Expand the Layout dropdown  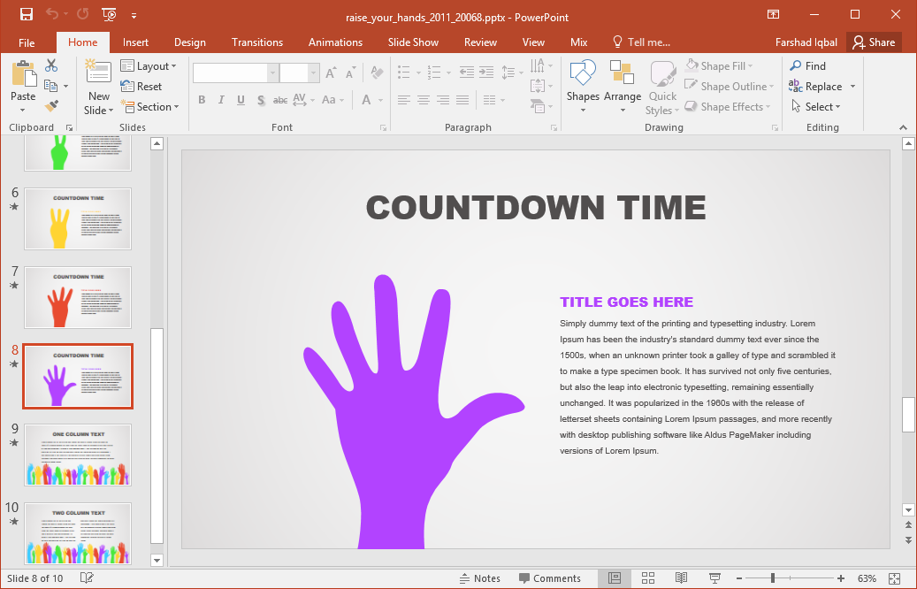click(x=149, y=66)
